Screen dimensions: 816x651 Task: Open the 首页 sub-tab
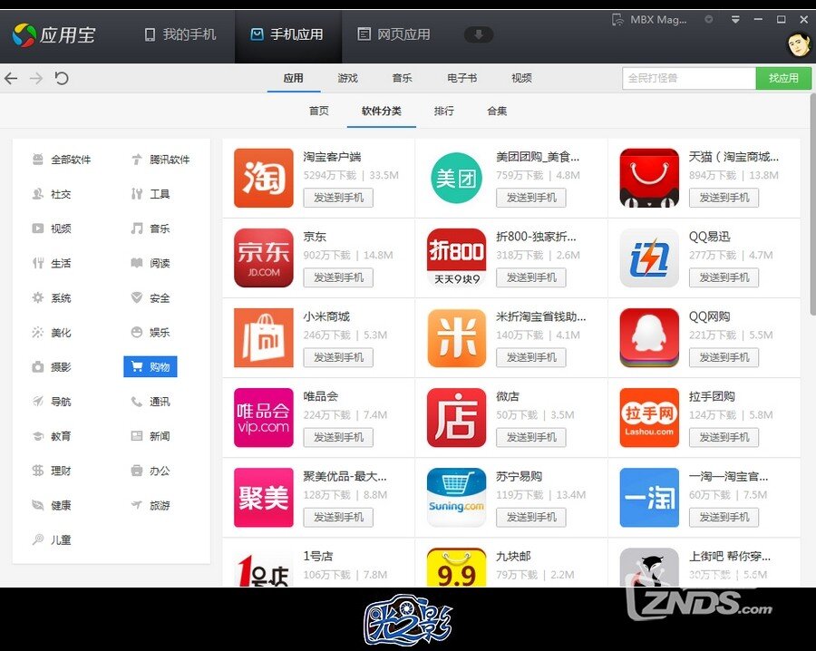click(x=319, y=111)
